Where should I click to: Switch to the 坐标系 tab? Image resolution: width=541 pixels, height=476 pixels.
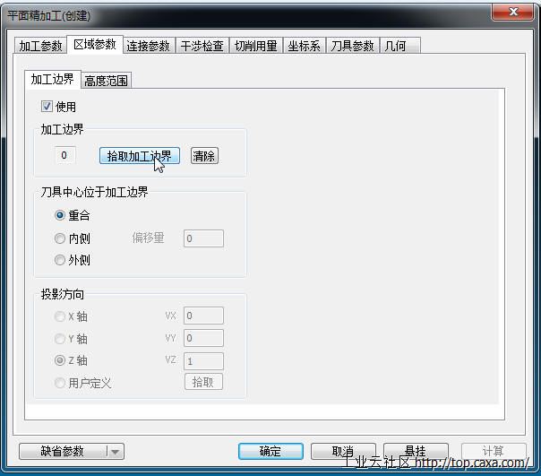[x=304, y=46]
